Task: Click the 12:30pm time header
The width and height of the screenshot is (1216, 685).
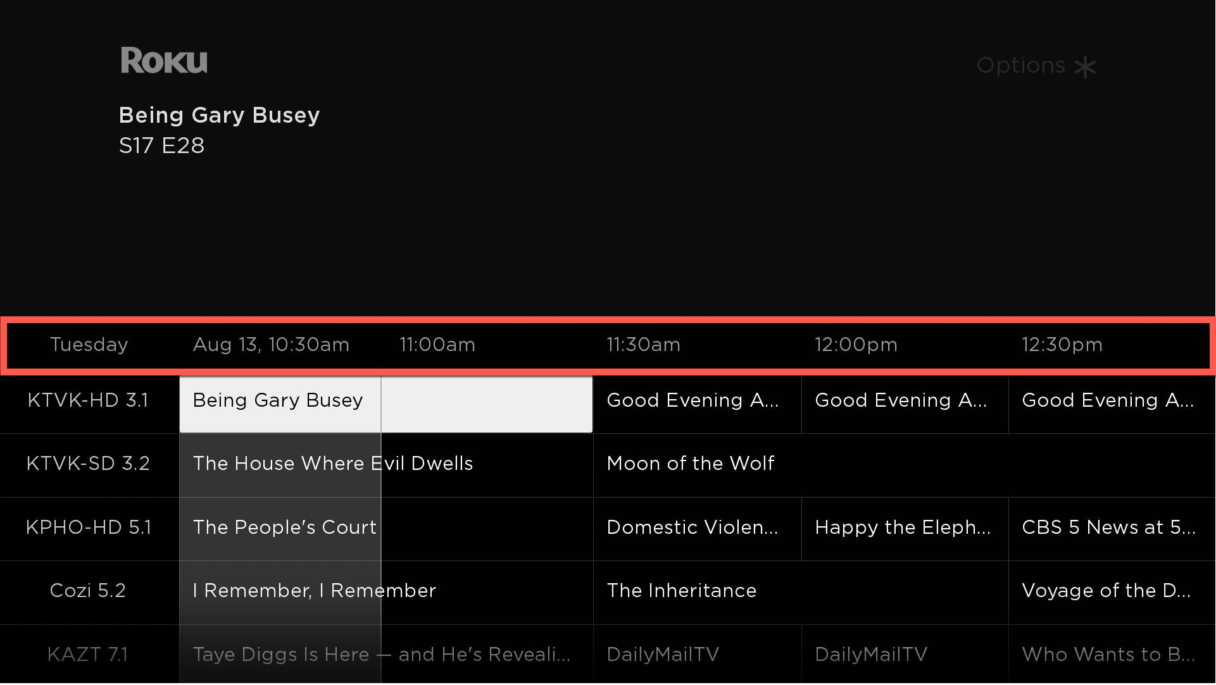Action: pos(1062,345)
